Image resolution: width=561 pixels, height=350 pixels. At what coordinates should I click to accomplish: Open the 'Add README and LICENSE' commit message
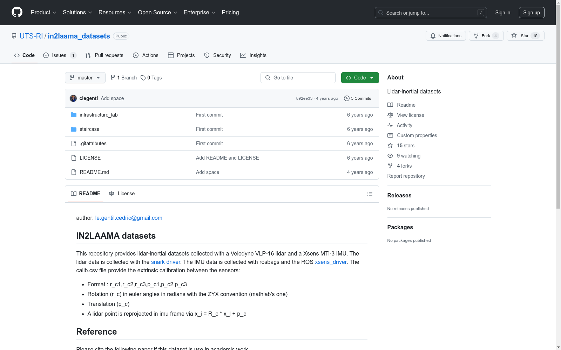[228, 158]
